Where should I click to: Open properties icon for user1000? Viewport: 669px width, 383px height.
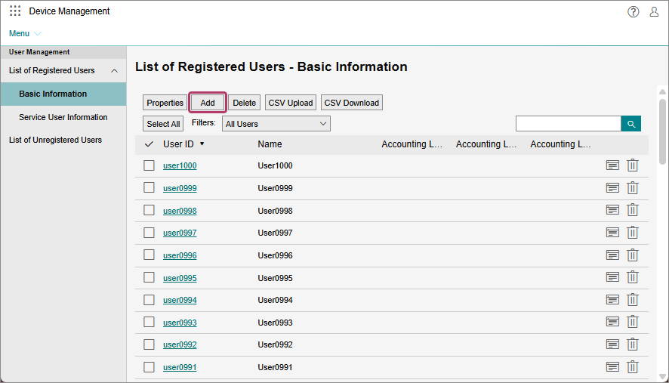(x=612, y=165)
